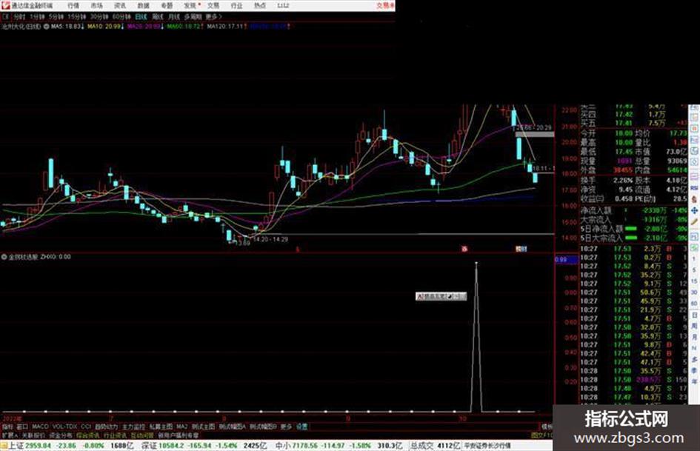Expand 更多 periods in period bar
The image size is (700, 451).
click(x=213, y=16)
